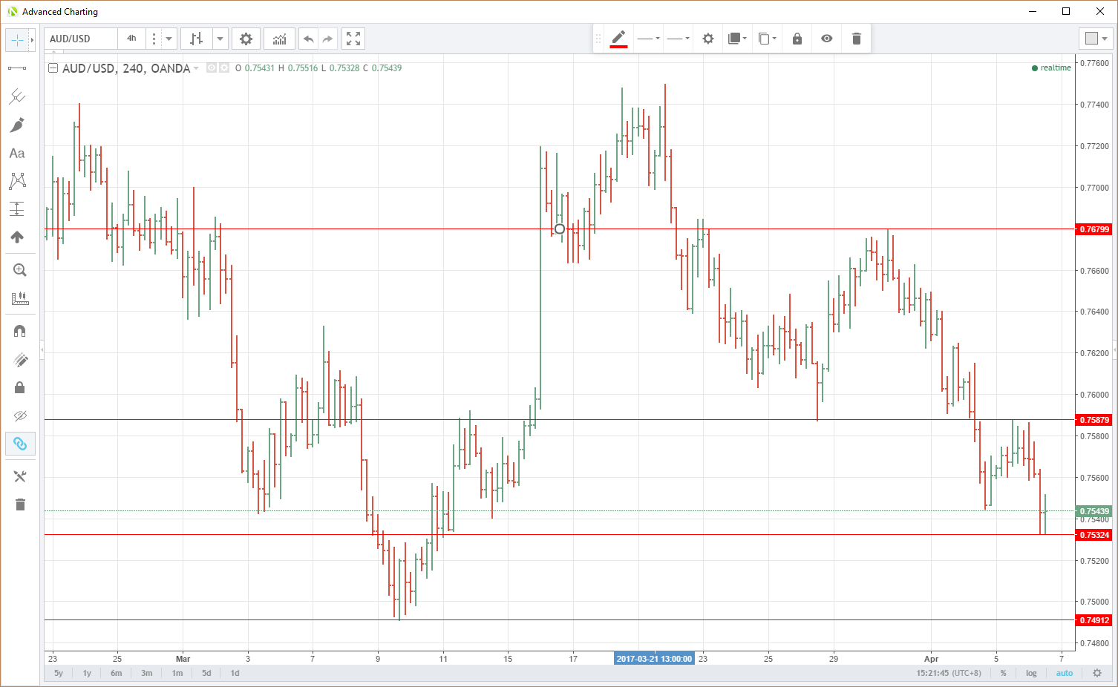1118x687 pixels.
Task: Select the brush drawing tool
Action: 17,125
